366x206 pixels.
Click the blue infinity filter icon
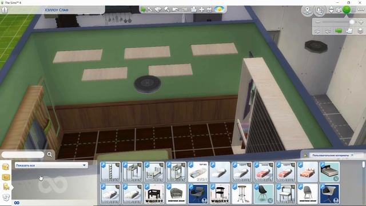17,203
